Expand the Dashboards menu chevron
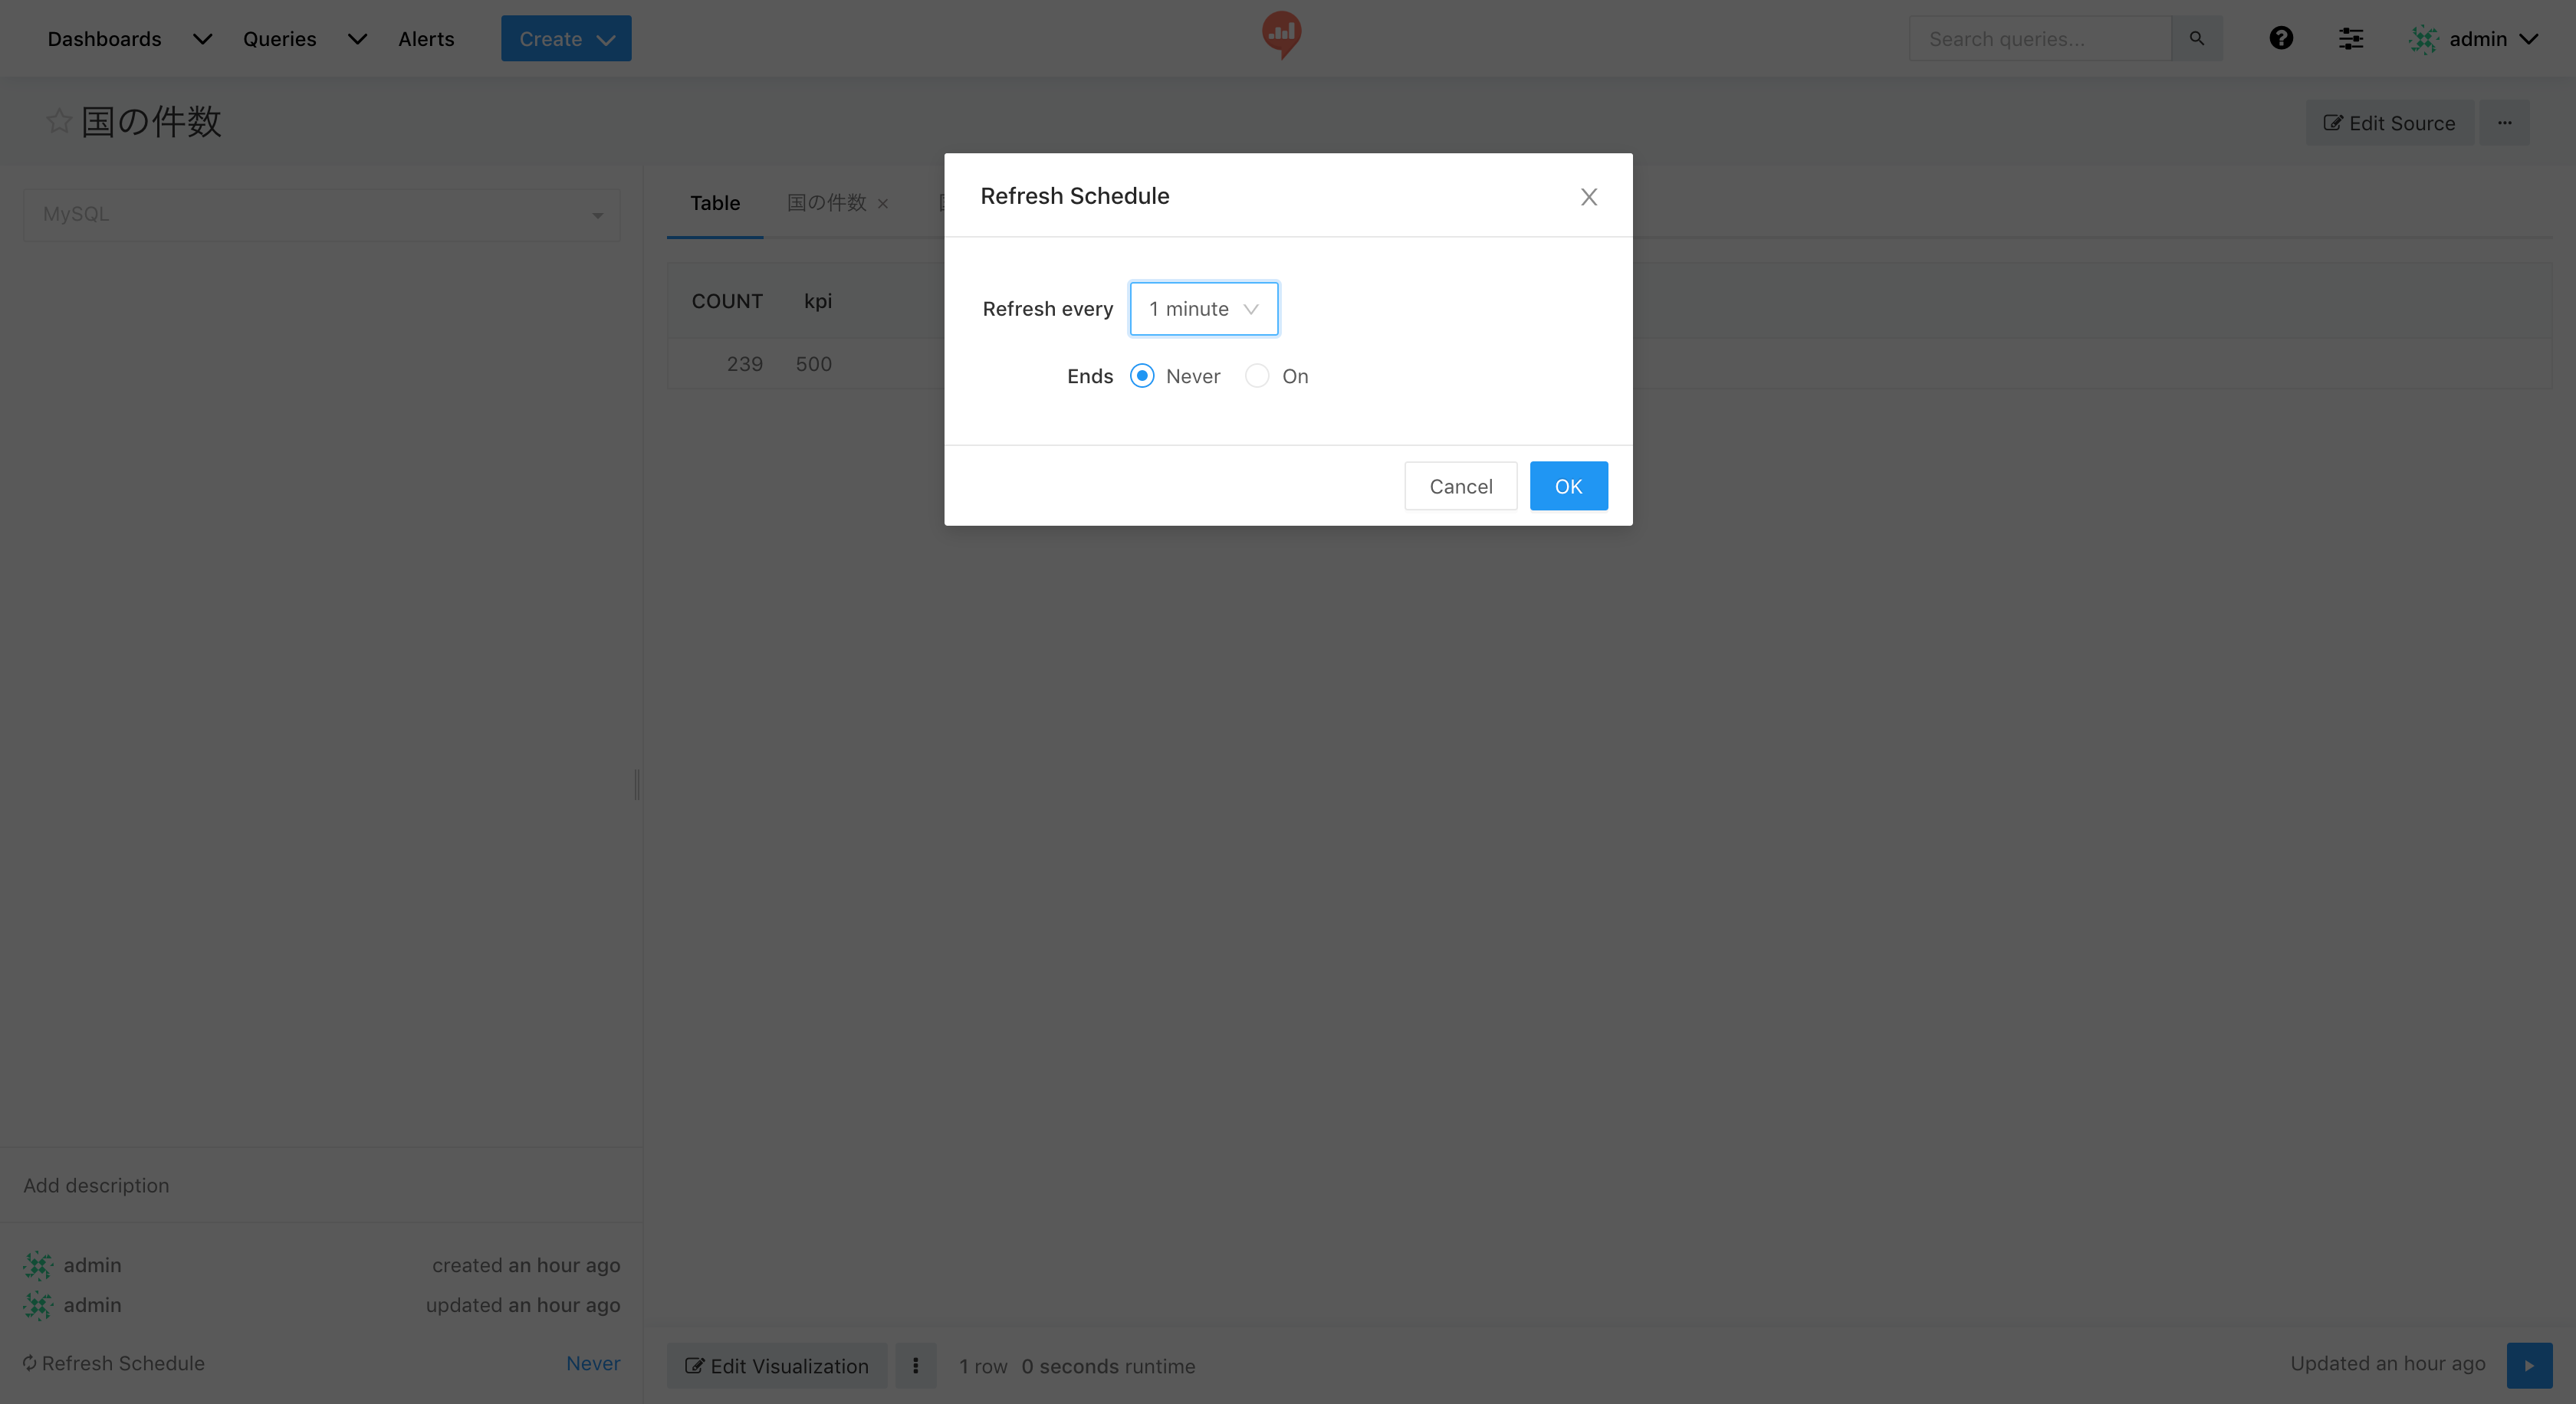This screenshot has height=1404, width=2576. pyautogui.click(x=201, y=39)
